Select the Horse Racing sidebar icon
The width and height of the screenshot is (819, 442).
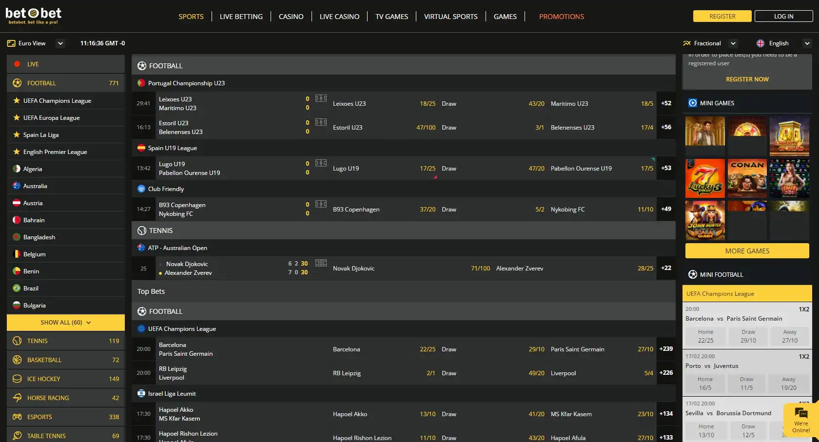pyautogui.click(x=17, y=398)
